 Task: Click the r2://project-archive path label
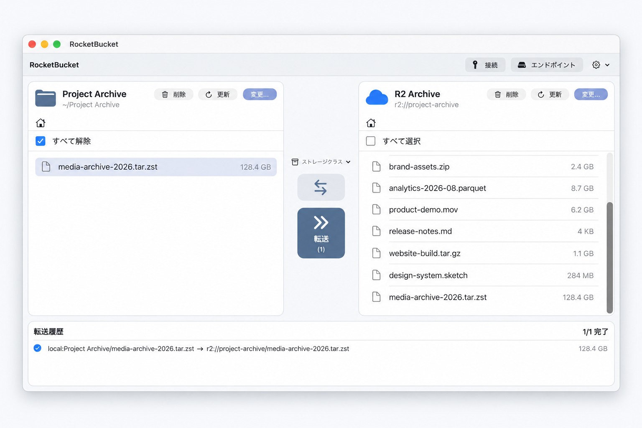pos(426,105)
